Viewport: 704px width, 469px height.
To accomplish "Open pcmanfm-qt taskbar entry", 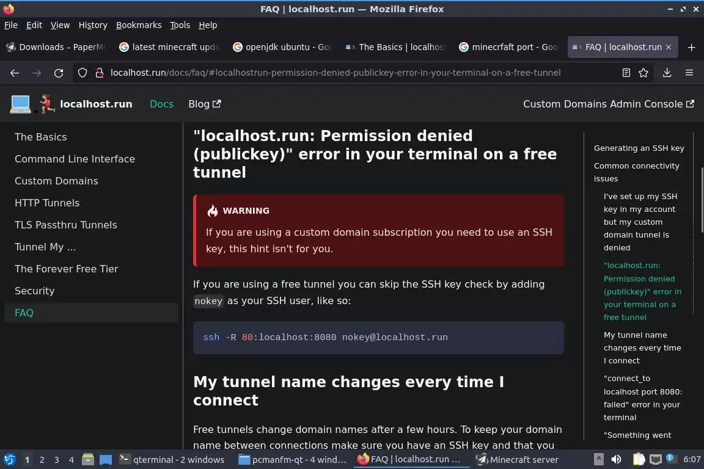I will click(293, 460).
